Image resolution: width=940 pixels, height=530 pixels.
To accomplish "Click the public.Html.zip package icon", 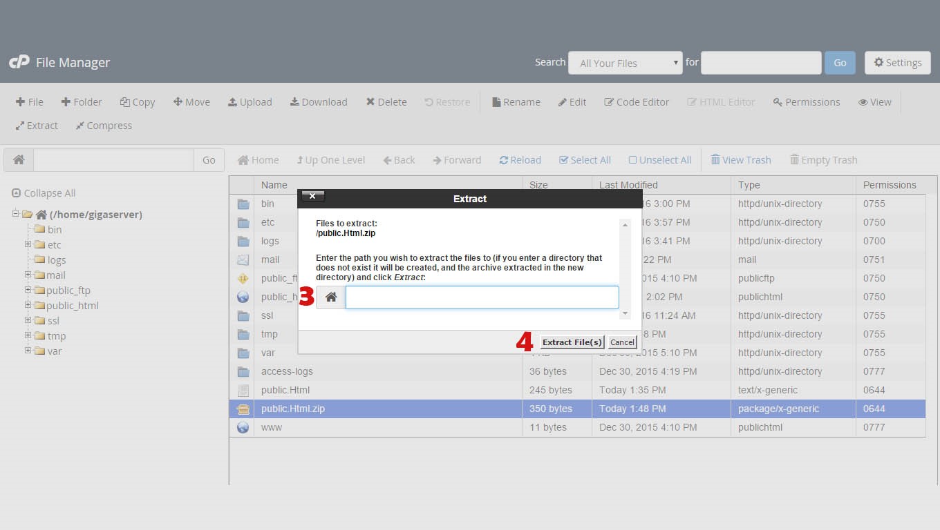I will click(x=243, y=409).
